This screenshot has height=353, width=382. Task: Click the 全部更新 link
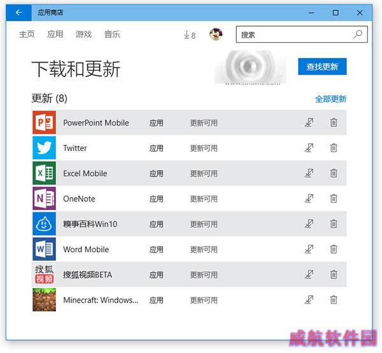(x=330, y=99)
